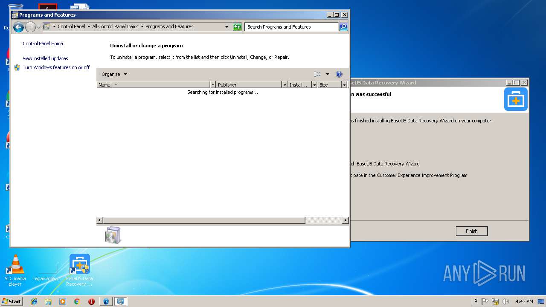Sort by the Name column header
Viewport: 546px width, 307px height.
(153, 85)
